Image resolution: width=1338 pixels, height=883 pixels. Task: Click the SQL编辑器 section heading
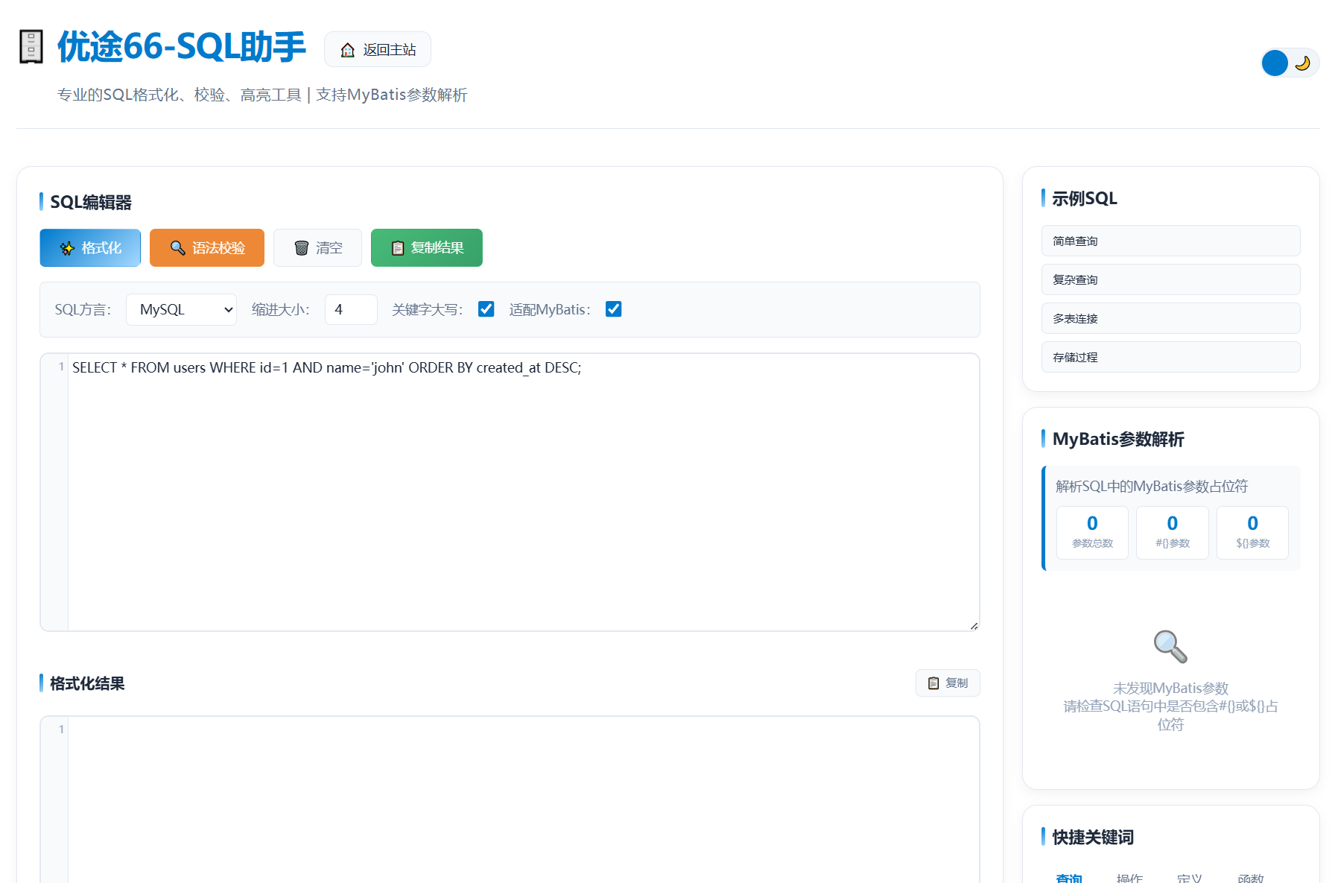tap(91, 202)
